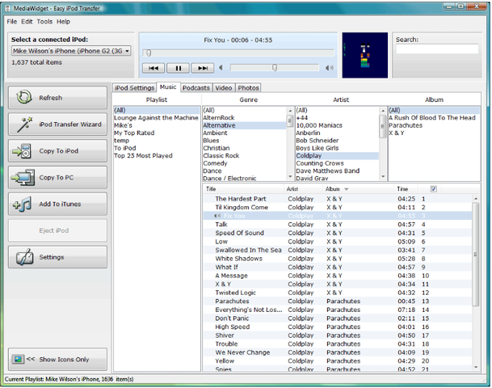
Task: Select Counting Crows artist
Action: (337, 163)
